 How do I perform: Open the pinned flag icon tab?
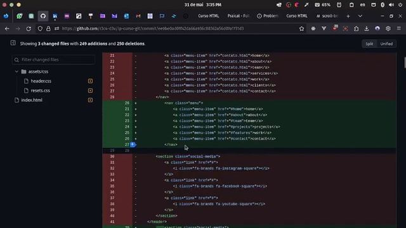point(162,16)
